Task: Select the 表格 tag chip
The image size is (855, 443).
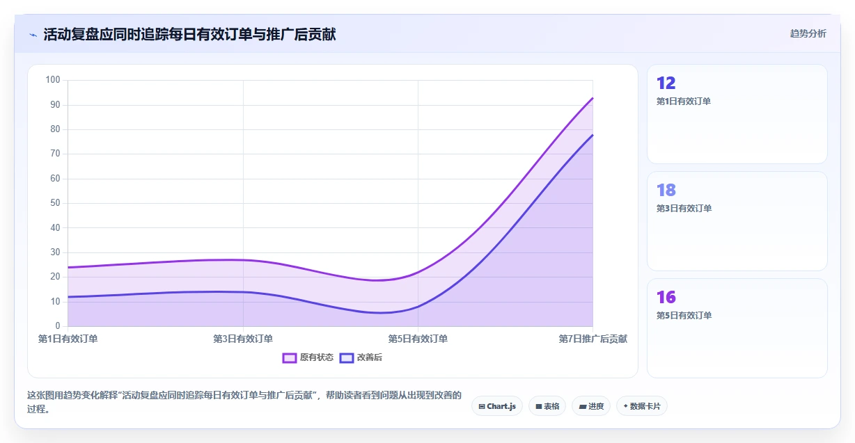Action: (547, 406)
